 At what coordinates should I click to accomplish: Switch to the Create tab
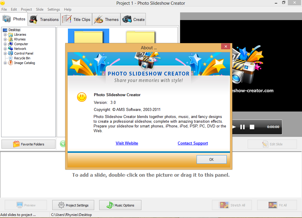[x=133, y=19]
